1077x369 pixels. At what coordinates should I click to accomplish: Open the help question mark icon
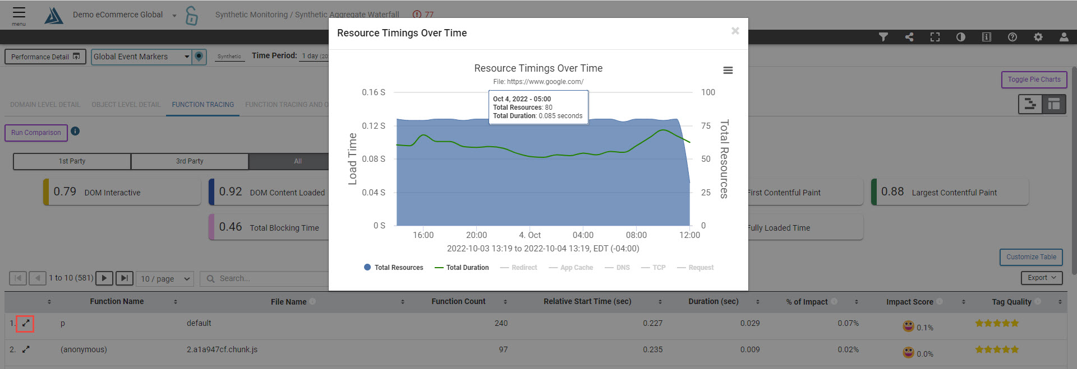(1012, 37)
